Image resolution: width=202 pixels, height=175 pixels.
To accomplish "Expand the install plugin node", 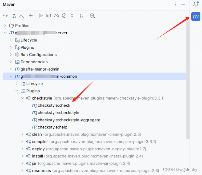I will point(22,156).
